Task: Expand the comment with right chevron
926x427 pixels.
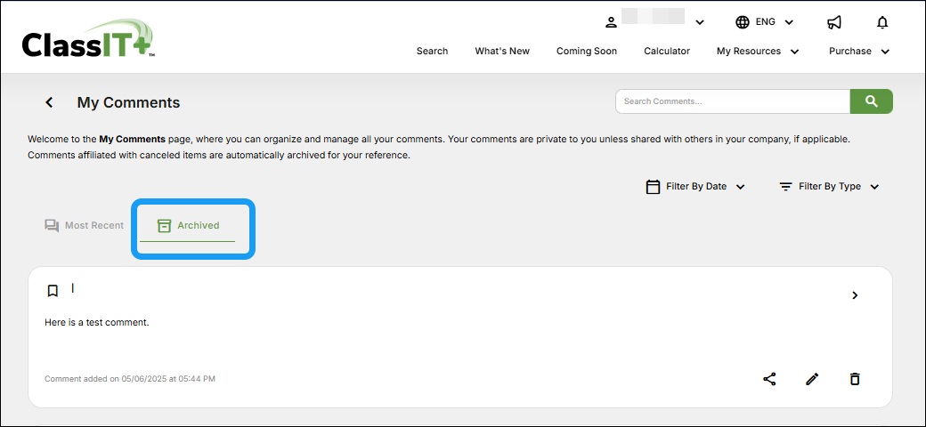Action: [855, 295]
